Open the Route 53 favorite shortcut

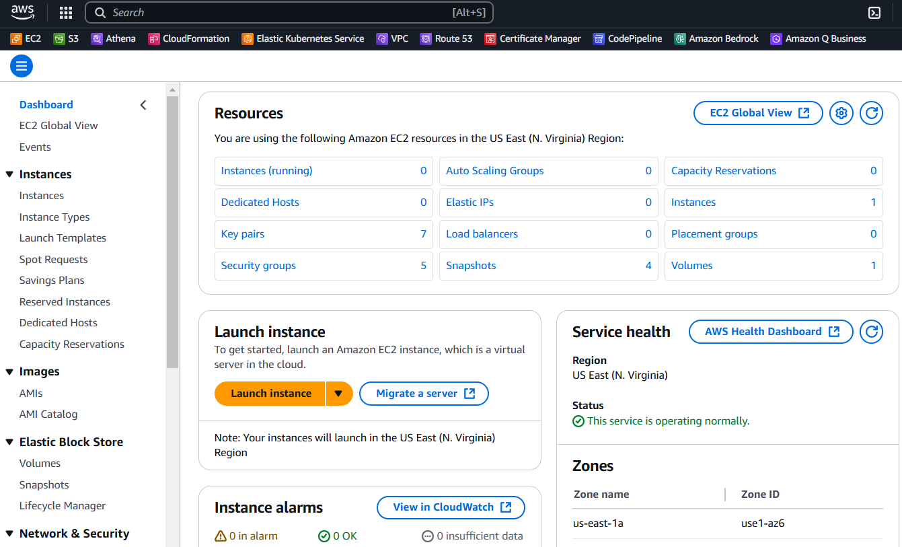[x=447, y=39]
